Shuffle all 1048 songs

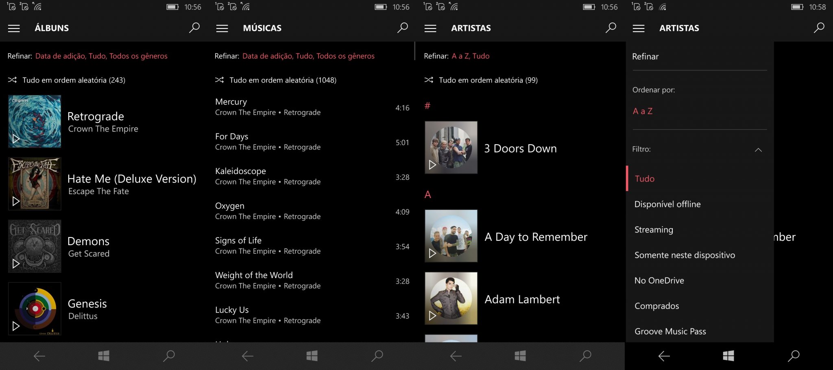[276, 80]
